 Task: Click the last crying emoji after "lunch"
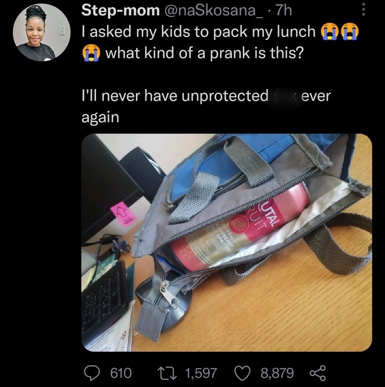350,32
